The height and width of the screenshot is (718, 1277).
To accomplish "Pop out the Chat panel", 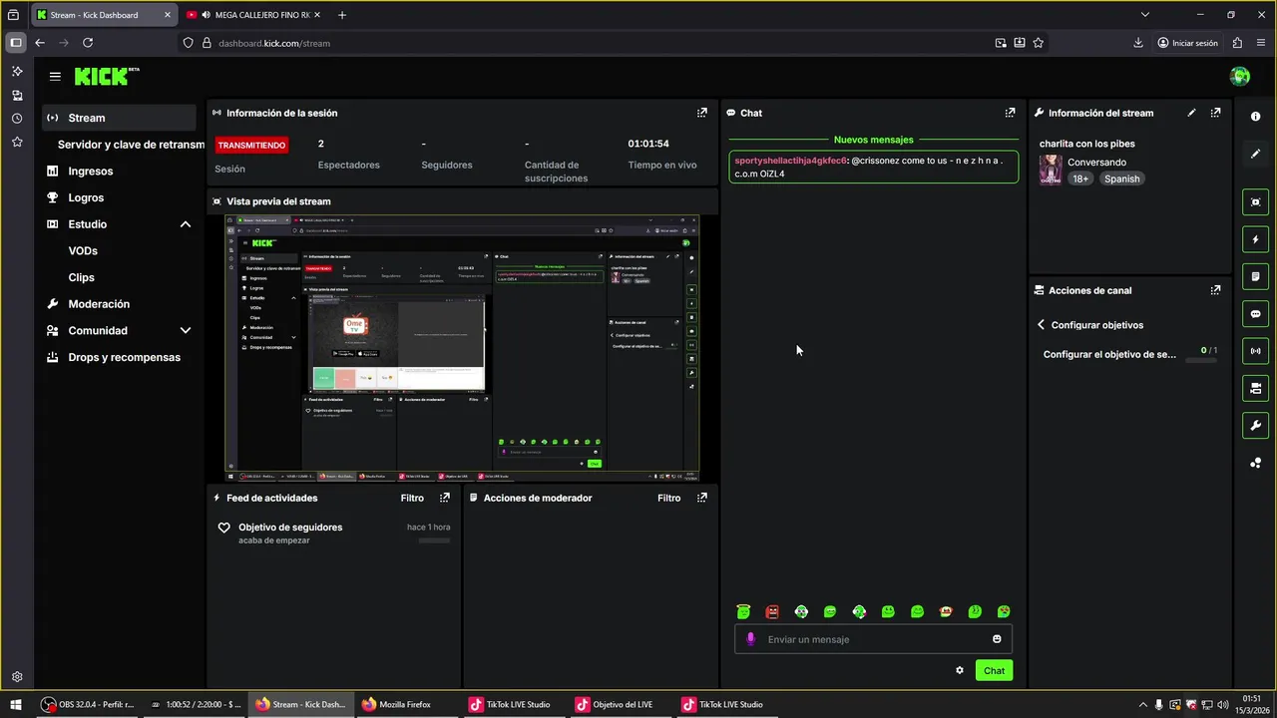I will tap(1010, 113).
